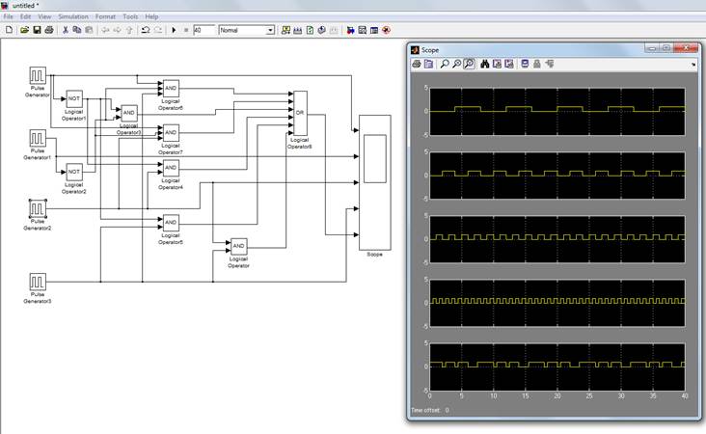Save current axes settings in Scope
The width and height of the screenshot is (706, 434).
(497, 64)
